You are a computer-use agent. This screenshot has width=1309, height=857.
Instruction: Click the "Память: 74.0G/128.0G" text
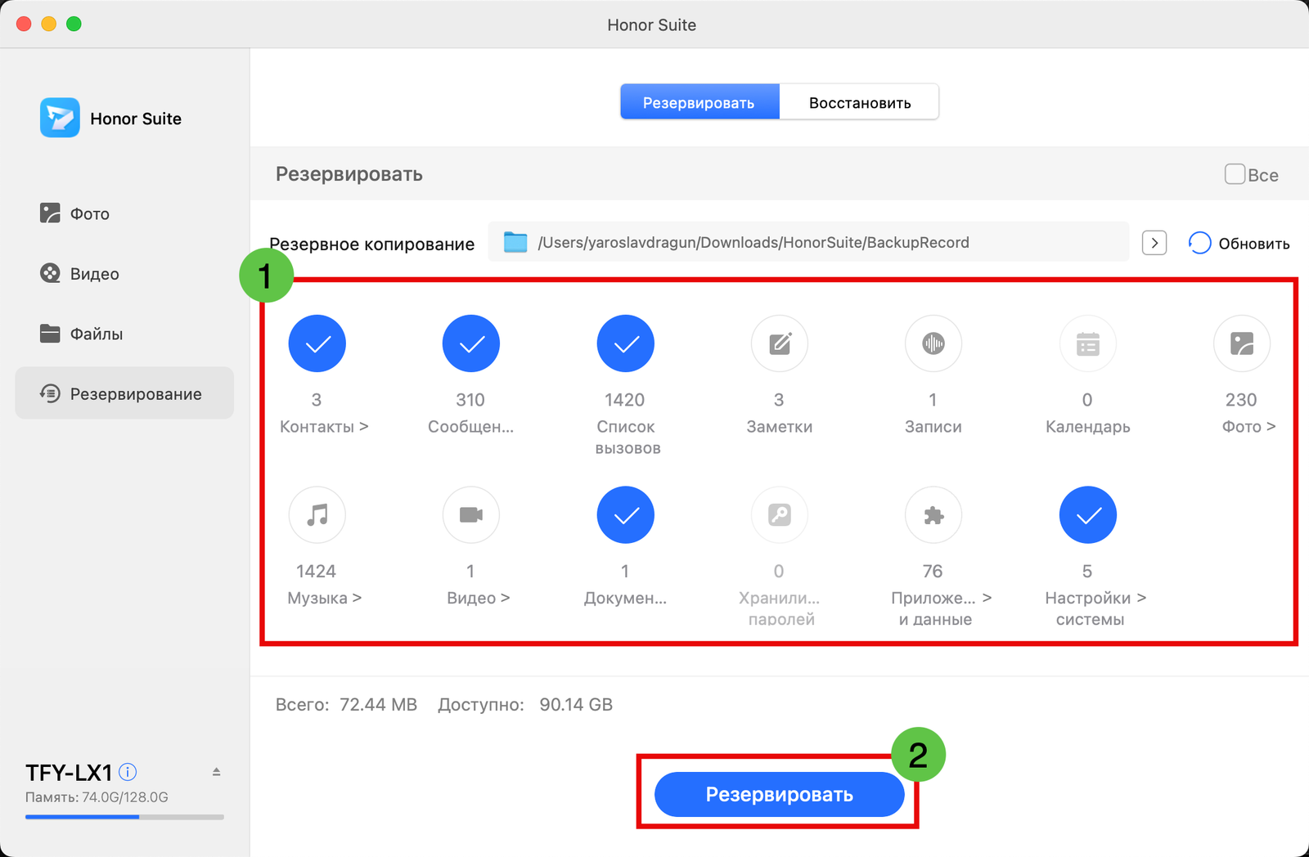97,797
